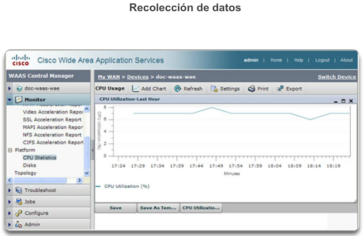Click the Logout link

click(322, 60)
